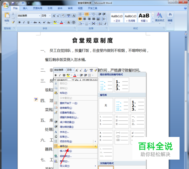Click the Bullets list icon in ribbon

[x=80, y=14]
